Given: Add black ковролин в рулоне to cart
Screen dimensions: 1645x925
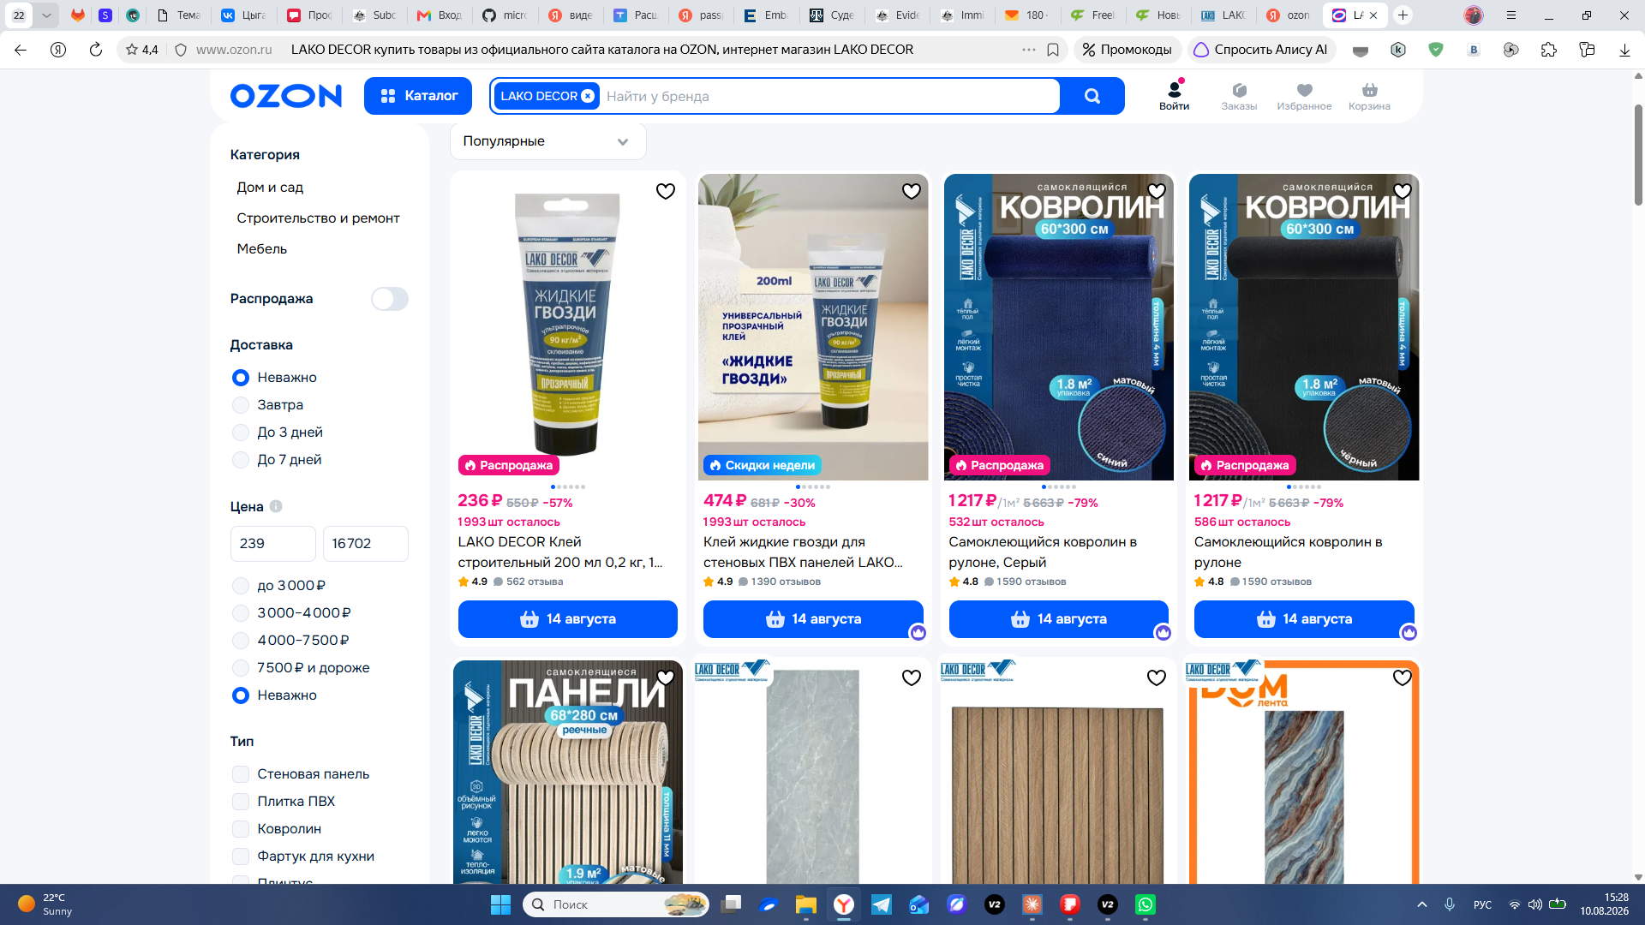Looking at the screenshot, I should (x=1304, y=619).
